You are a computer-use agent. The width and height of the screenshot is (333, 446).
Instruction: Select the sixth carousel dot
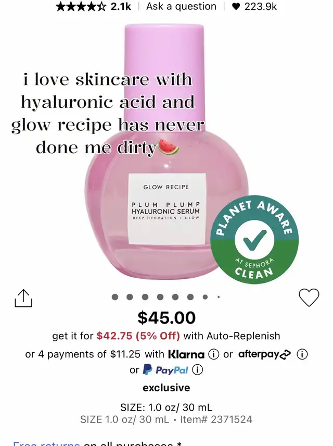(190, 297)
